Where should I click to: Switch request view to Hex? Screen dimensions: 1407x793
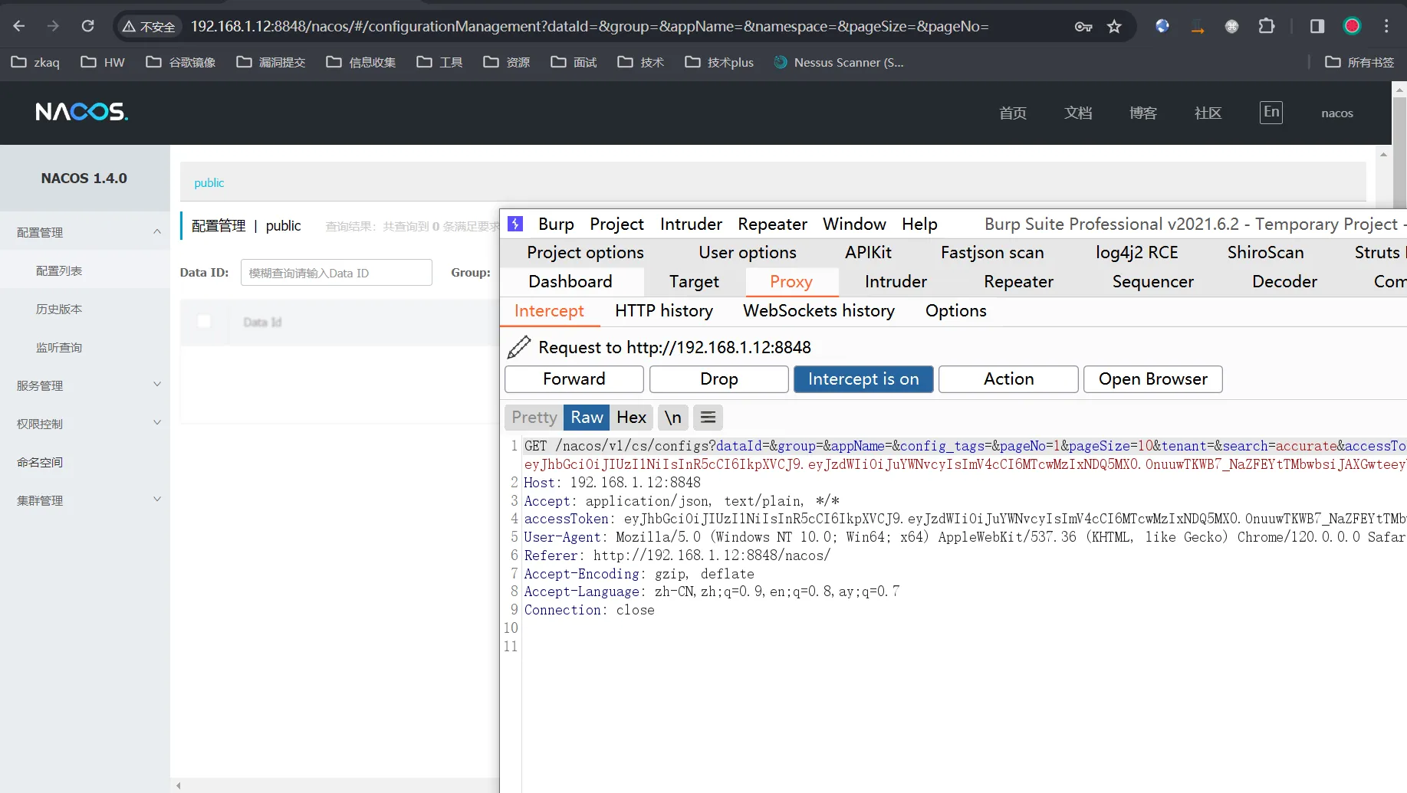(630, 417)
